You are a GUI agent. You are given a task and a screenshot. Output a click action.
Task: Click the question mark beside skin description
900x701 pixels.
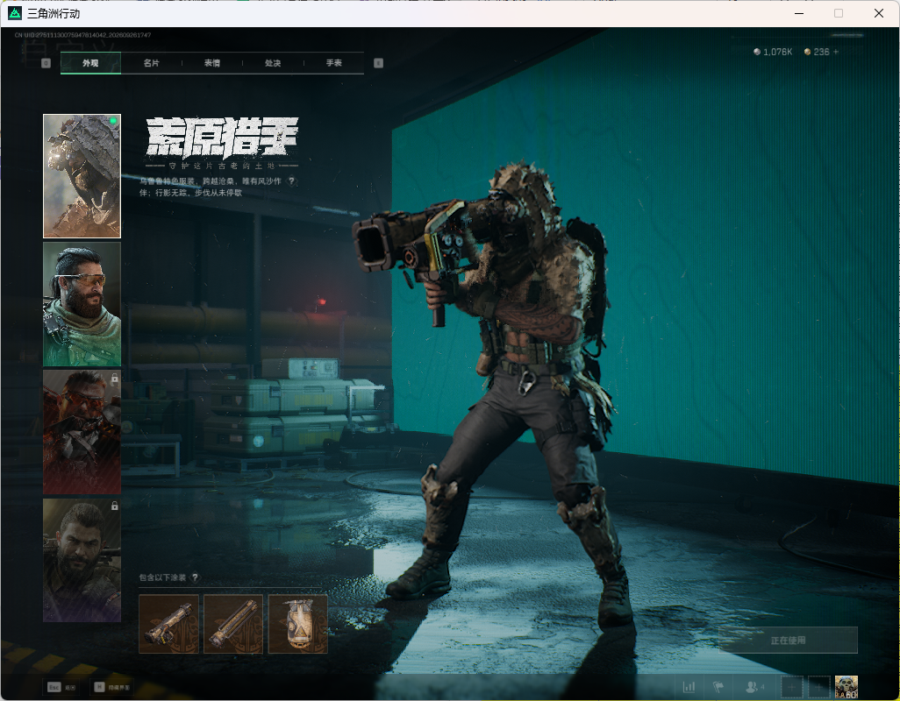coord(291,181)
